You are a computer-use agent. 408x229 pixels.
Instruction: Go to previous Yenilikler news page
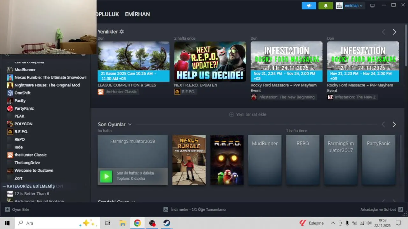383,32
